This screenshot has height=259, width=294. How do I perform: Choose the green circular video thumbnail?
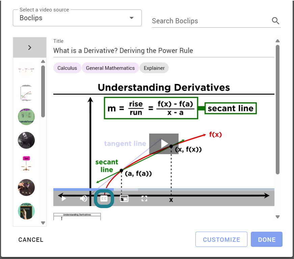26,116
